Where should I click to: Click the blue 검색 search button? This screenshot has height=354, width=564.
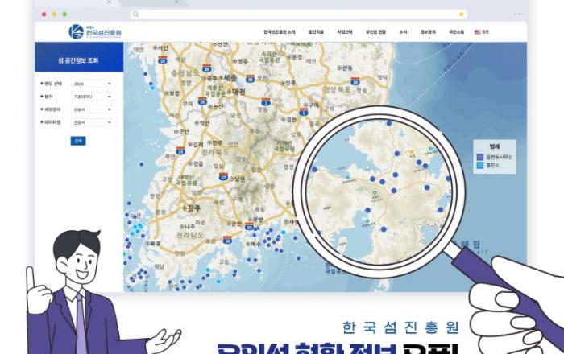point(78,141)
